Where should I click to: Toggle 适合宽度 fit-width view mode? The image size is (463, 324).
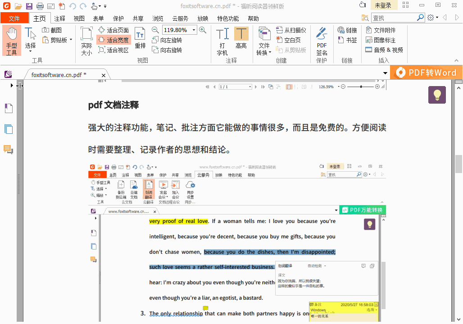click(113, 40)
